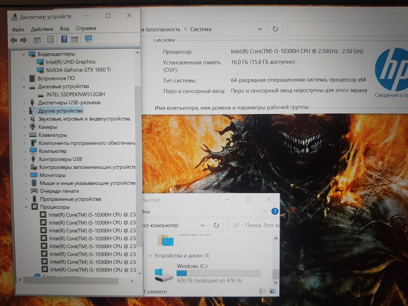Image resolution: width=408 pixels, height=306 pixels.
Task: Click the search field in System window
Action: [x=347, y=29]
